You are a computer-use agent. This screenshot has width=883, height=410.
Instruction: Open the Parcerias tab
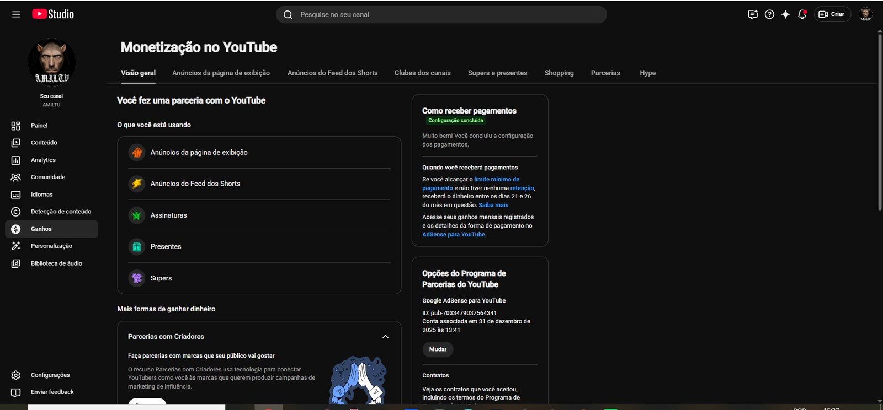[605, 73]
